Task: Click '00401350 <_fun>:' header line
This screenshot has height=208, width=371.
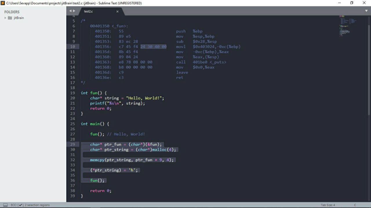Action: coord(109,26)
